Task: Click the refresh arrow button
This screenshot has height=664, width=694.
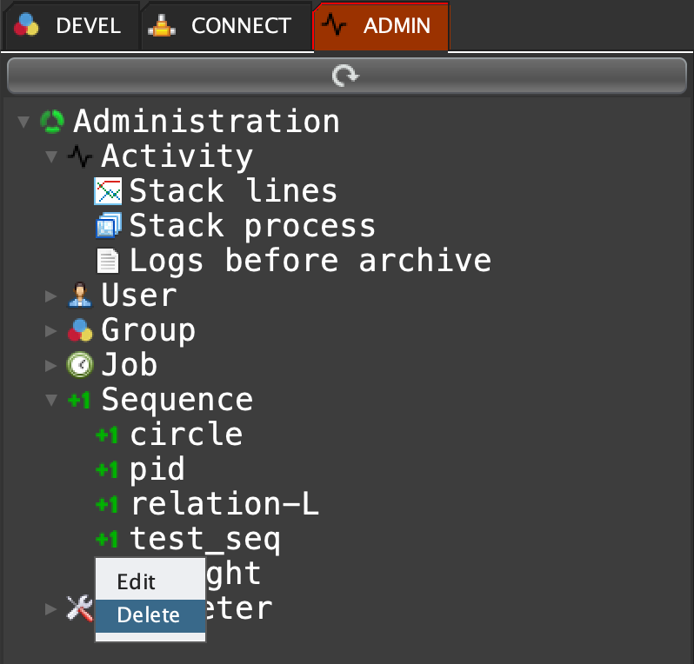Action: tap(345, 76)
